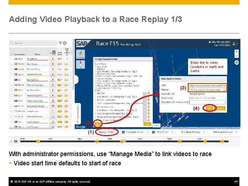
Task: Sort by the Competitor column header
Action: [20, 54]
